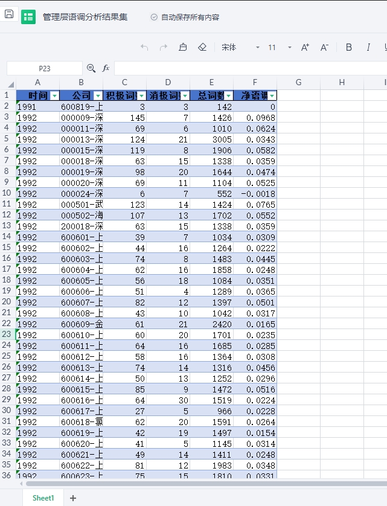Open the green spreadsheet app icon

tap(28, 17)
